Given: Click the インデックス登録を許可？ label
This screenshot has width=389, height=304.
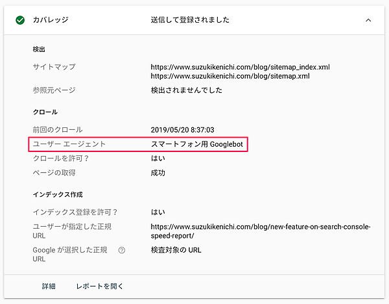Looking at the screenshot, I should (75, 212).
